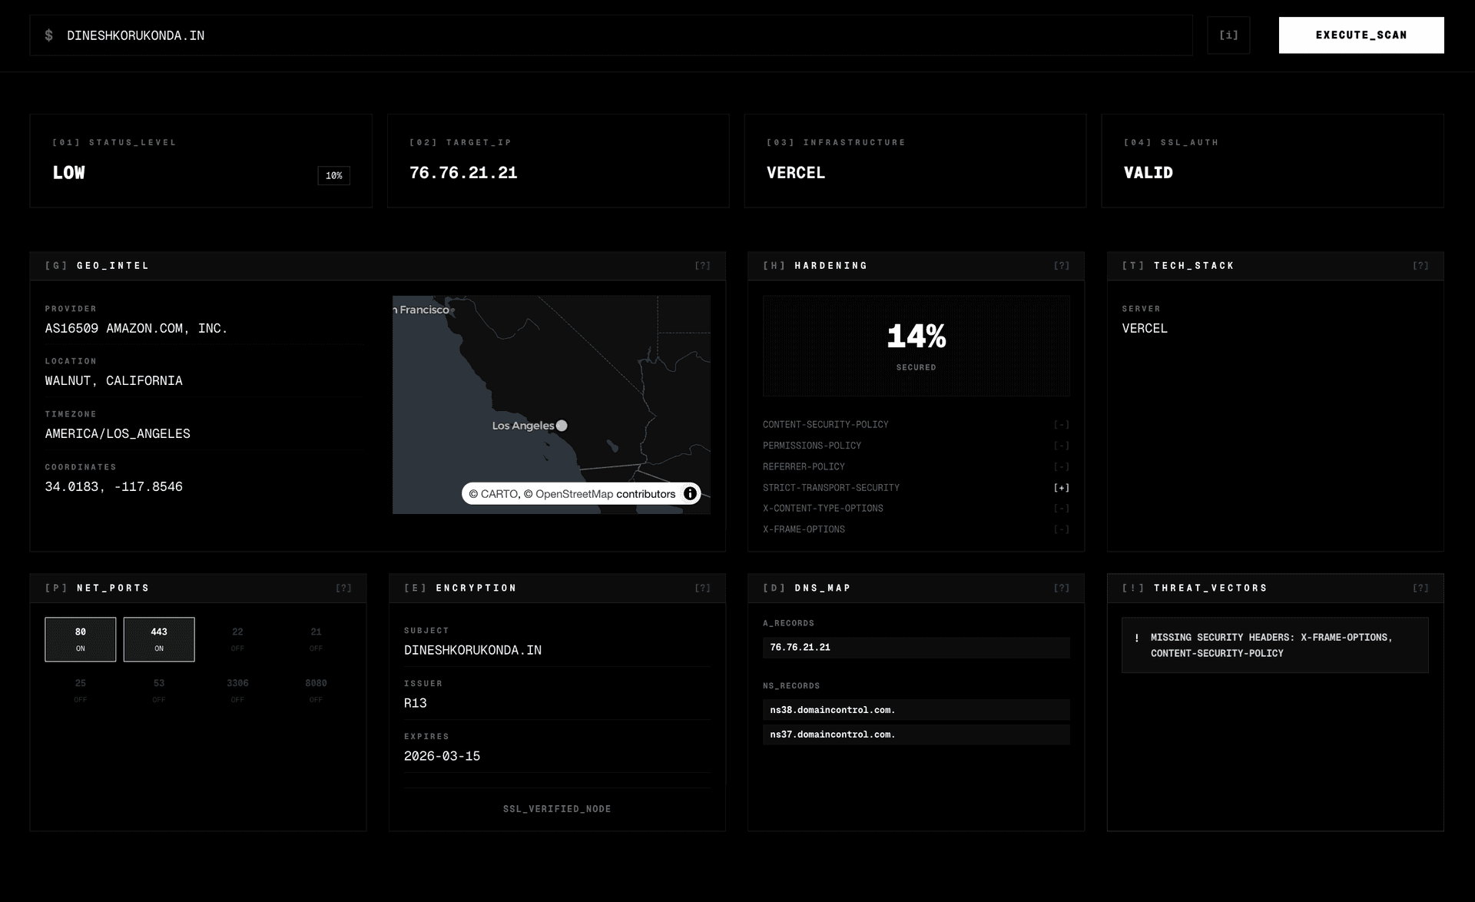
Task: Click the map attribution info icon
Action: click(689, 493)
